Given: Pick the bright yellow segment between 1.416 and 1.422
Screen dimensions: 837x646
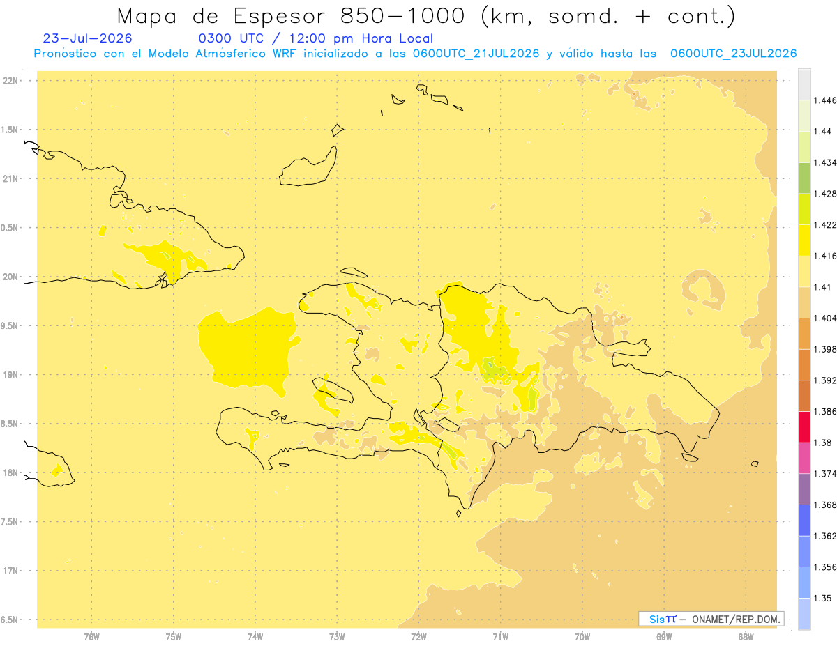Looking at the screenshot, I should pyautogui.click(x=804, y=240).
